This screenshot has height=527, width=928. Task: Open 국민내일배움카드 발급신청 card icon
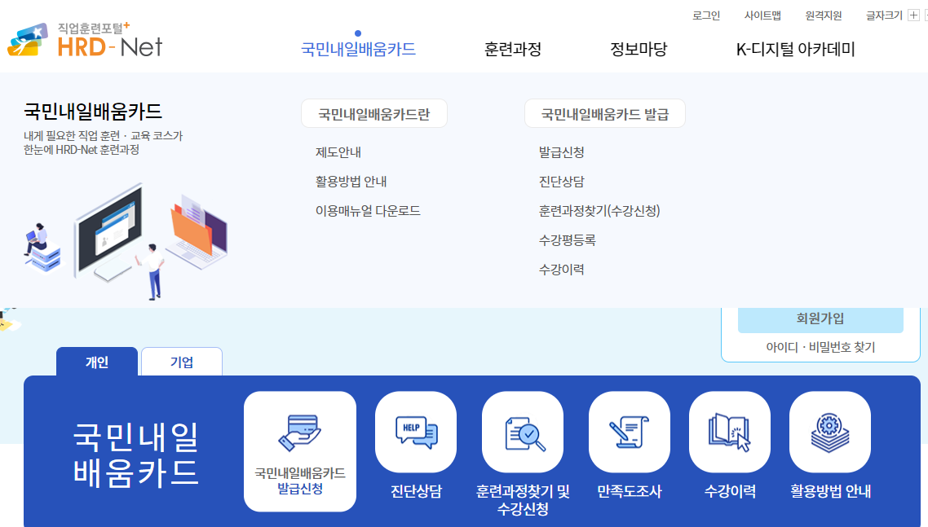click(300, 451)
